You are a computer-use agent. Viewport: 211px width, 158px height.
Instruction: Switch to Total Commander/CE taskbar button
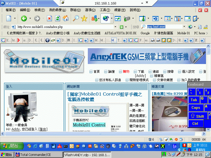point(39,155)
